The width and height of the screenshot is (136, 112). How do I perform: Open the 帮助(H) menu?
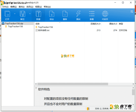point(47,7)
